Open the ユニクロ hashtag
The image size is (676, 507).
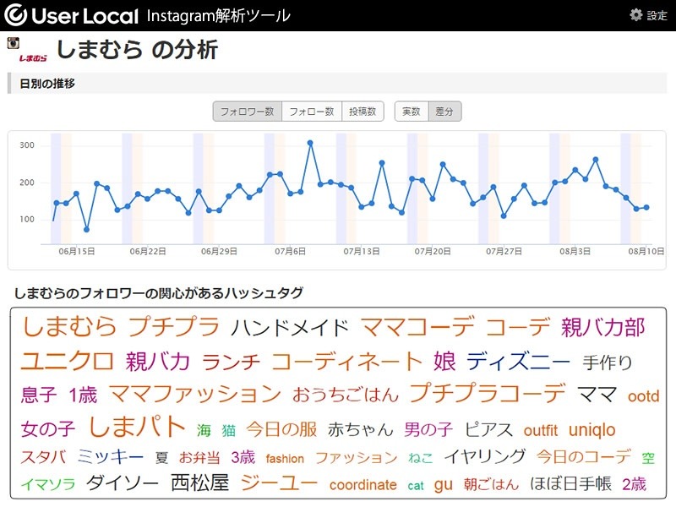tap(68, 361)
